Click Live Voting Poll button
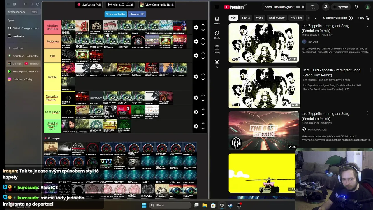This screenshot has height=210, width=373. point(89,5)
